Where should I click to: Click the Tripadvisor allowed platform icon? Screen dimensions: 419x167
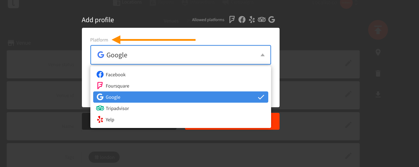[x=262, y=19]
